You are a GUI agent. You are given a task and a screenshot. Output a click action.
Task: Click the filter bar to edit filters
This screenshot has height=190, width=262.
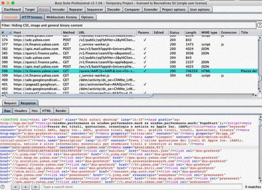tap(128, 25)
